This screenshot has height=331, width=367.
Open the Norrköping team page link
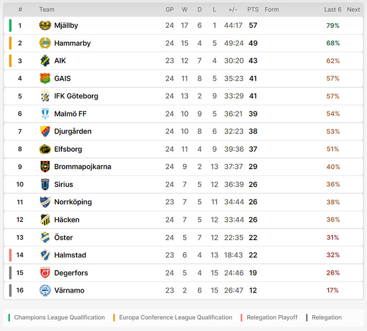tap(73, 202)
